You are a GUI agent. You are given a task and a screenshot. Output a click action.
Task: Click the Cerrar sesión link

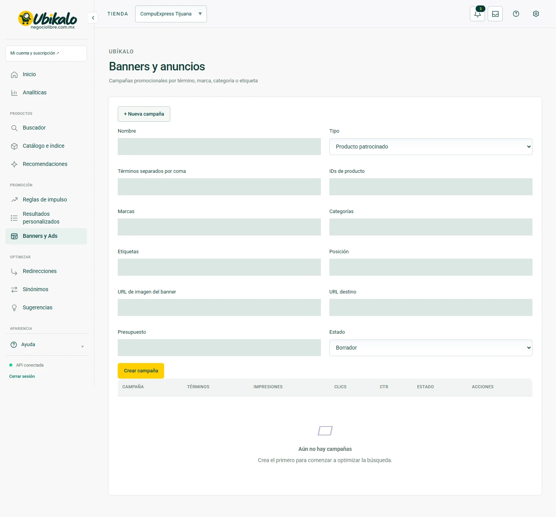[22, 376]
